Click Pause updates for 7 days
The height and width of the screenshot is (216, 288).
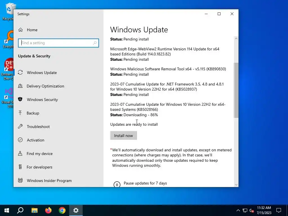(145, 183)
